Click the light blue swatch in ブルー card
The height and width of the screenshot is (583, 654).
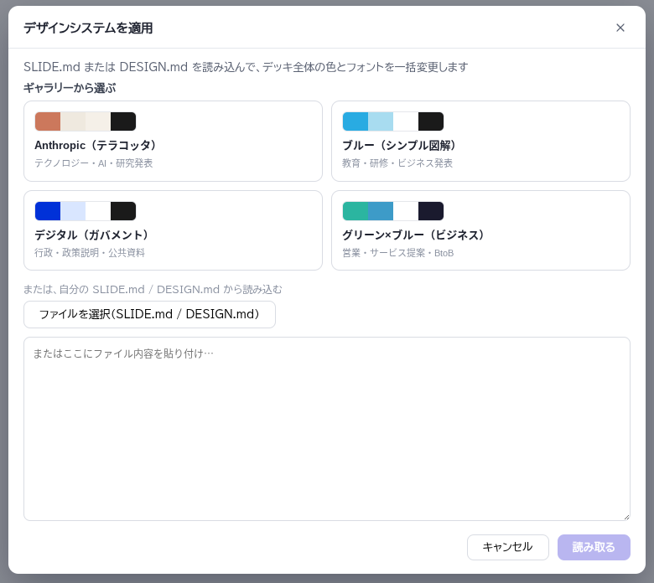[381, 121]
